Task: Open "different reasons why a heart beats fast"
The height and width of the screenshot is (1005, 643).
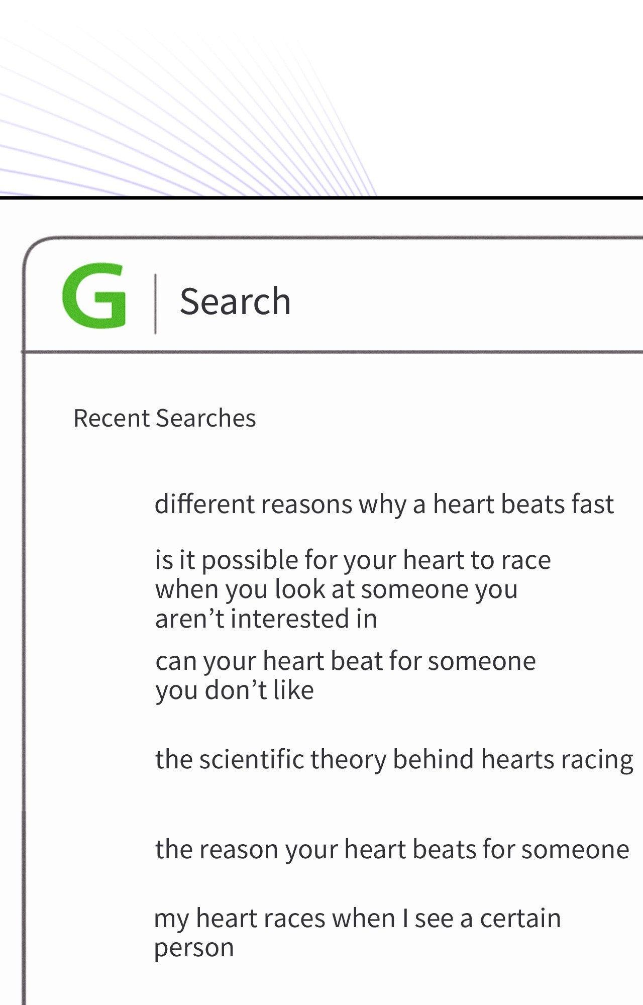Action: point(384,504)
